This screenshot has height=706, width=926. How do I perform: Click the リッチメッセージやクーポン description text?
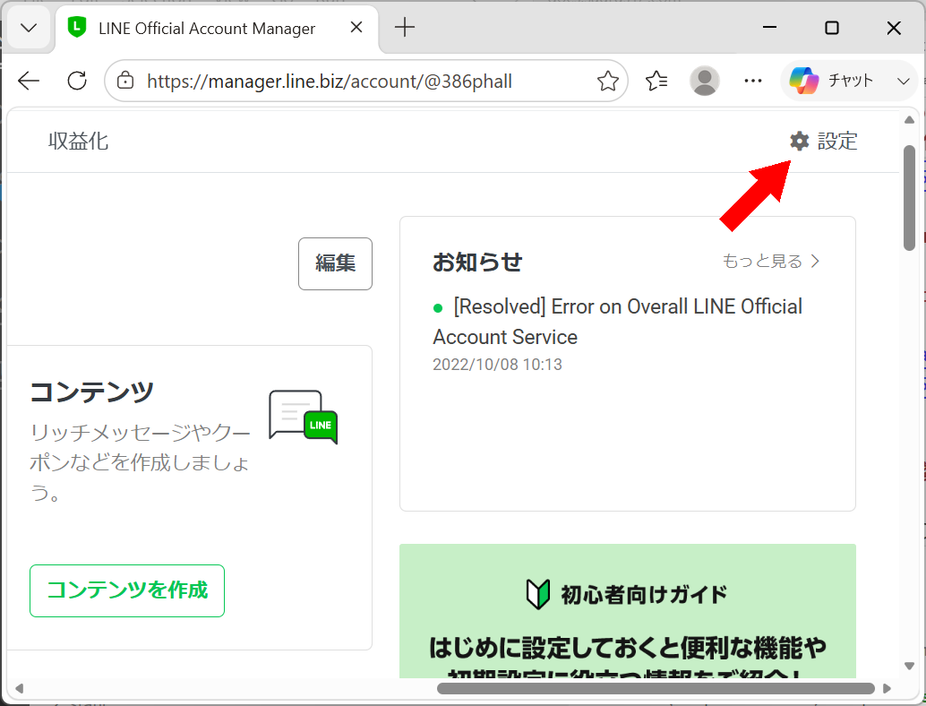point(140,462)
